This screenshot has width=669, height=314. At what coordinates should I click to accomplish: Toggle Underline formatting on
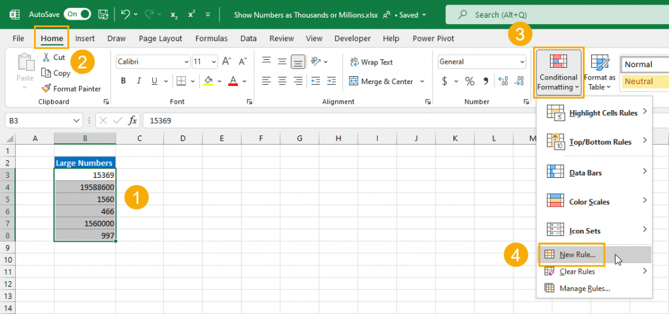154,81
